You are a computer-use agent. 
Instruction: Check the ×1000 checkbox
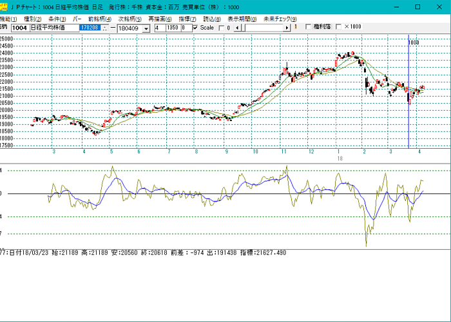pos(340,28)
